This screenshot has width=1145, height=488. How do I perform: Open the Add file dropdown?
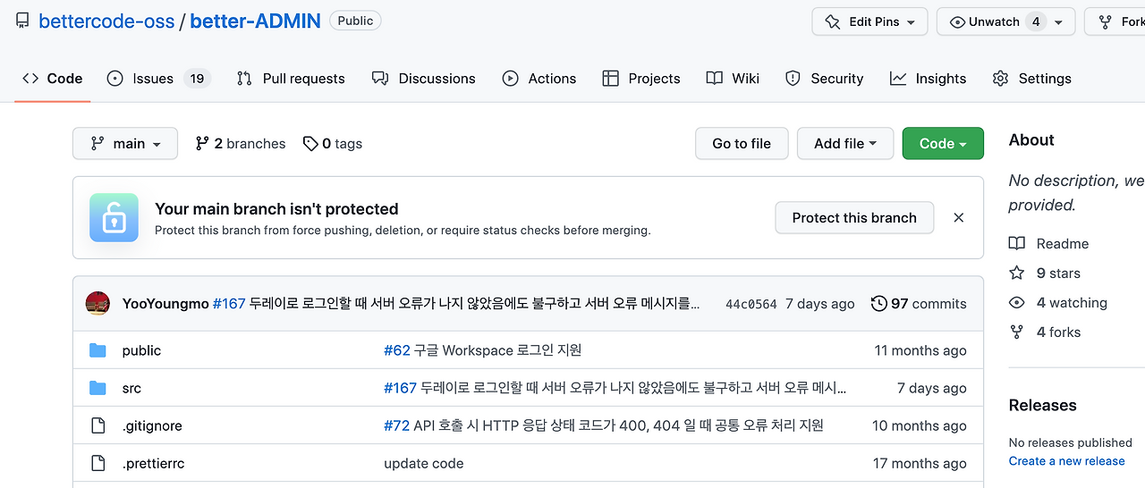[x=845, y=144]
